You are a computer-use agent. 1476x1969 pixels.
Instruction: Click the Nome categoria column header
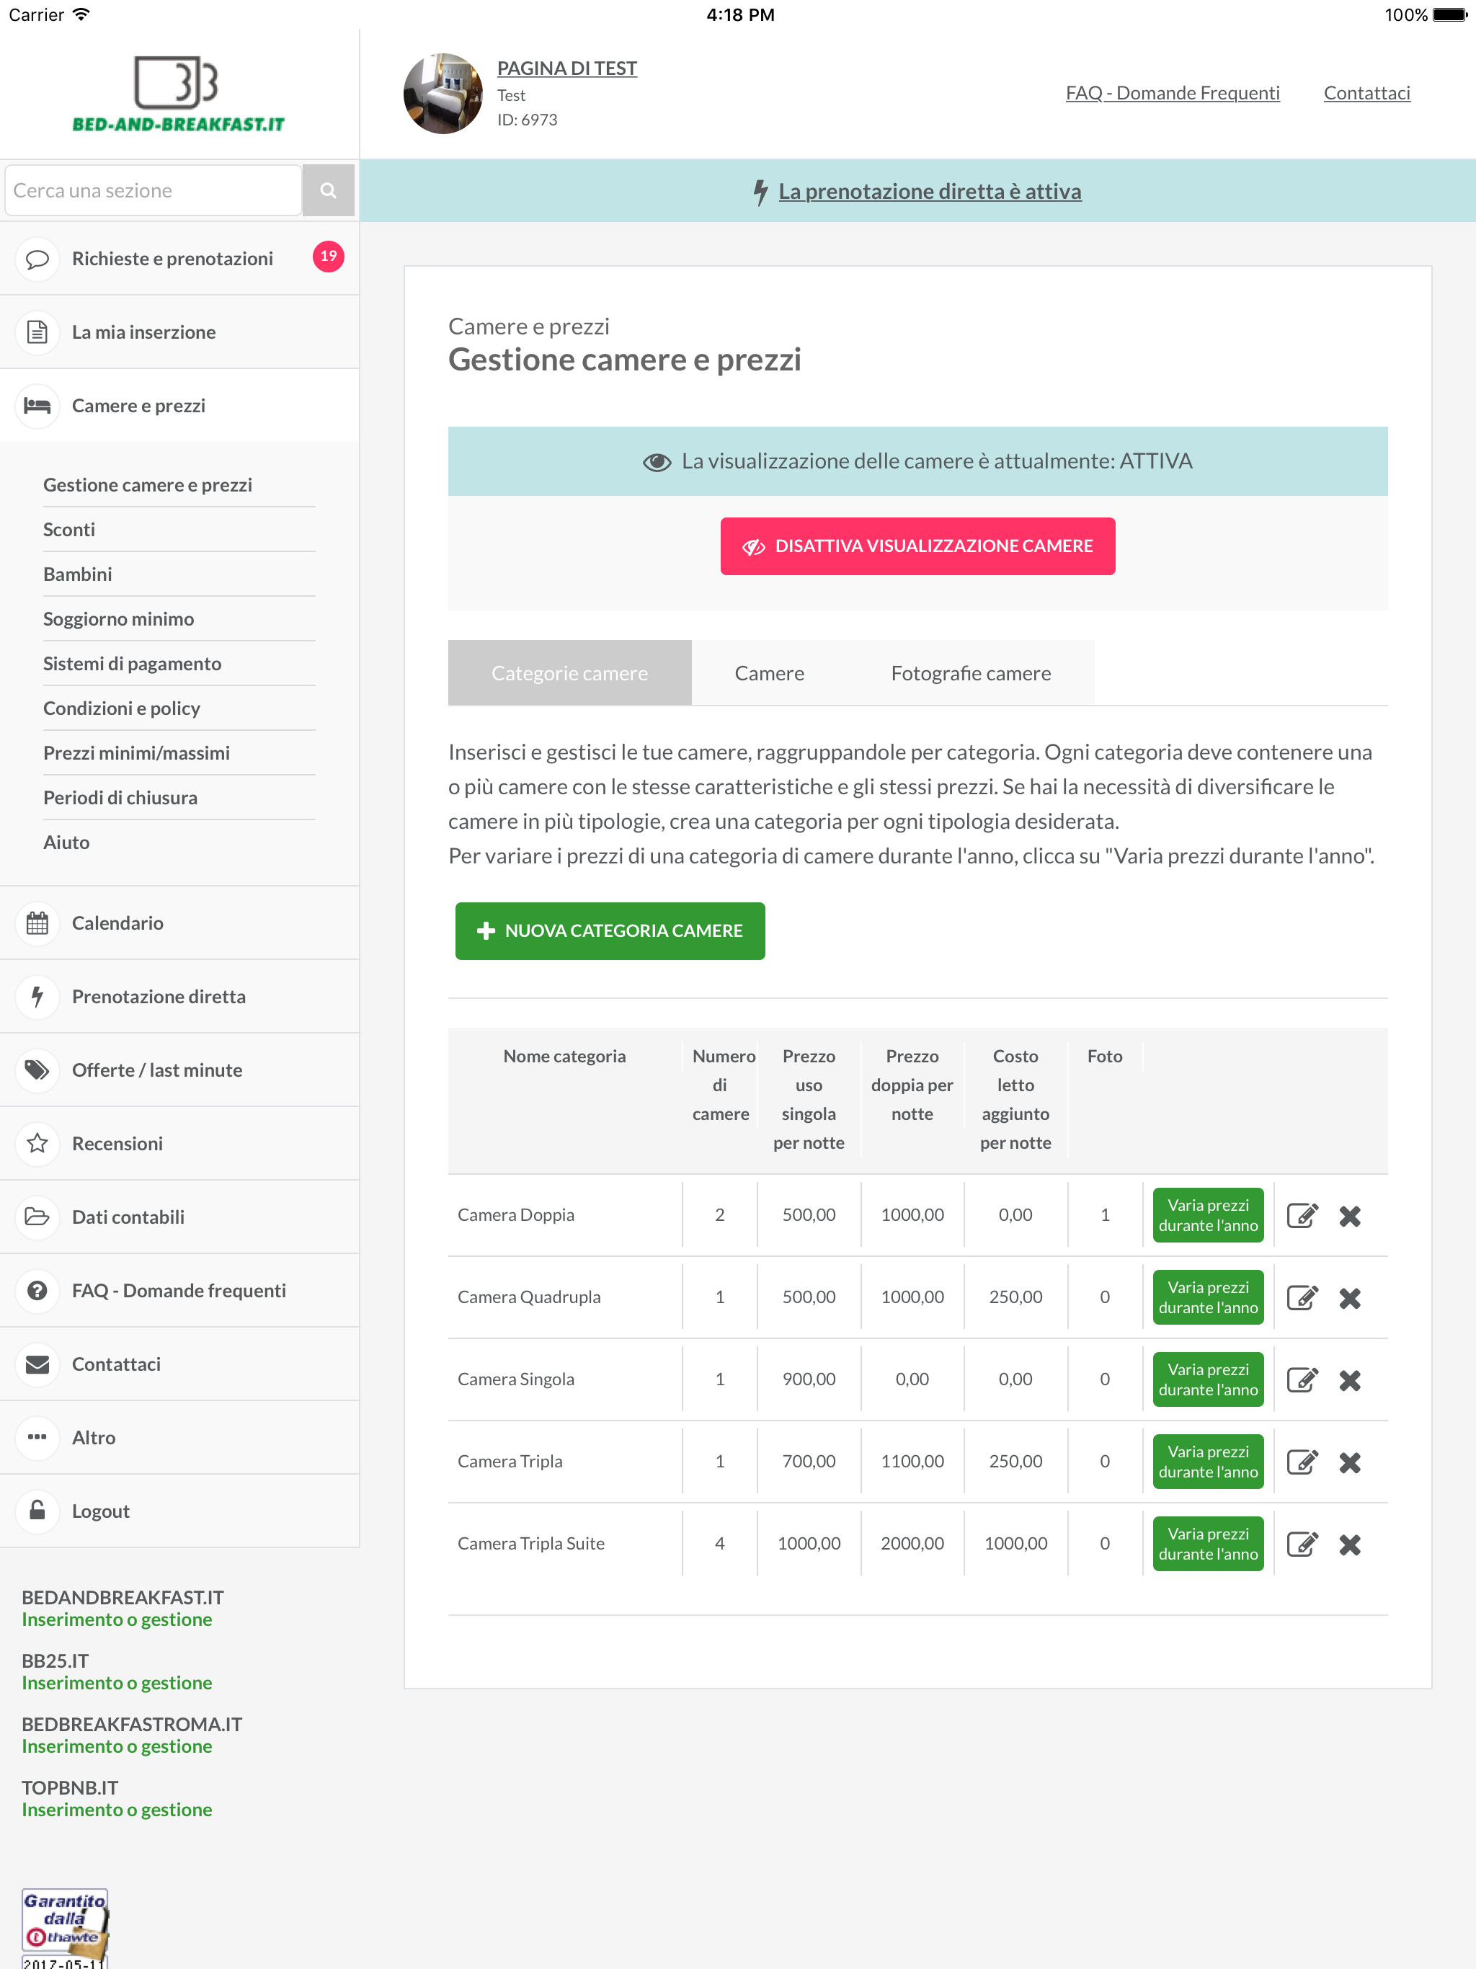(564, 1057)
